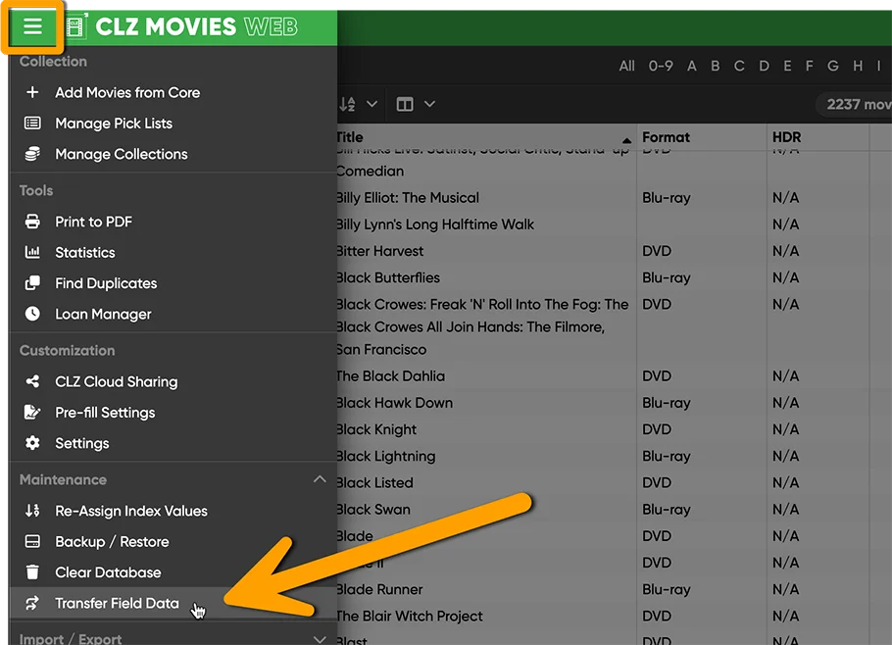
Task: Click the printer icon for Print to PDF
Action: [x=32, y=222]
